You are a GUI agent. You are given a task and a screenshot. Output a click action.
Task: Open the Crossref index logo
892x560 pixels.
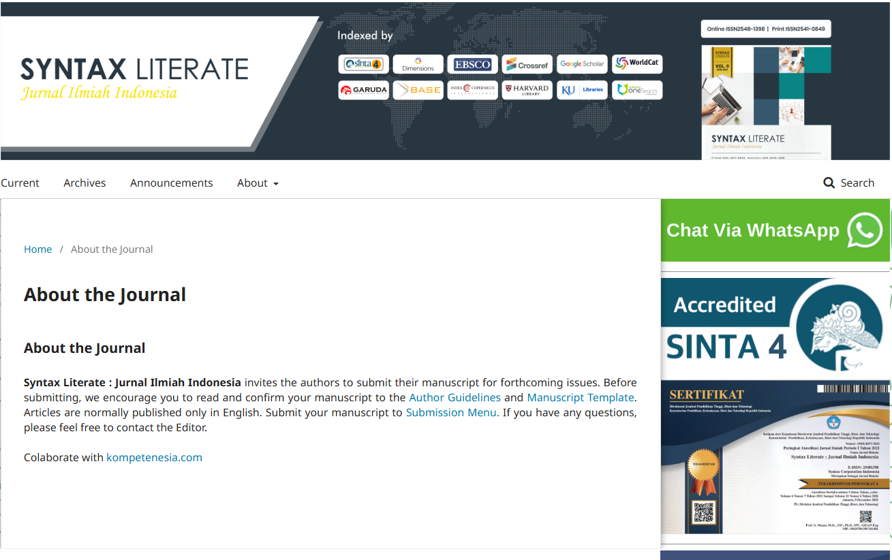coord(527,65)
